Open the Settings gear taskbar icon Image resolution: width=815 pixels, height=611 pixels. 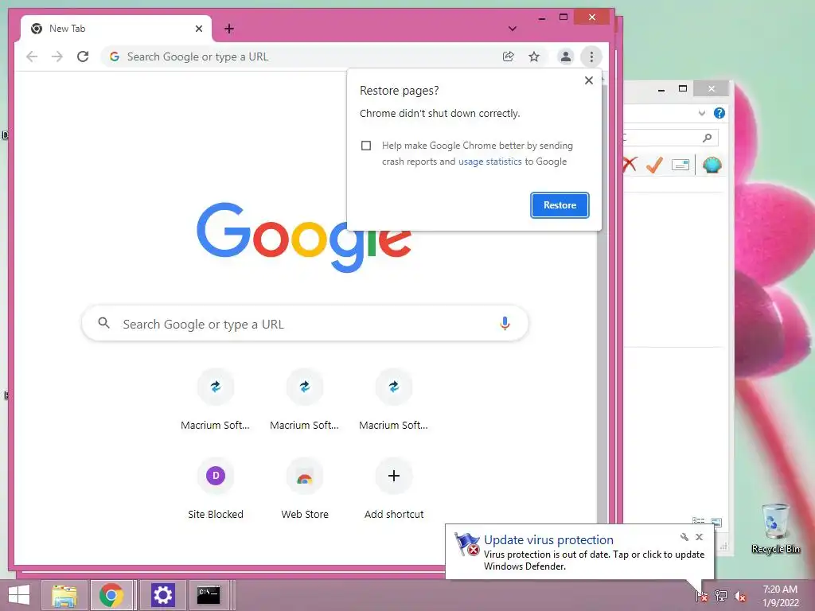pyautogui.click(x=162, y=595)
